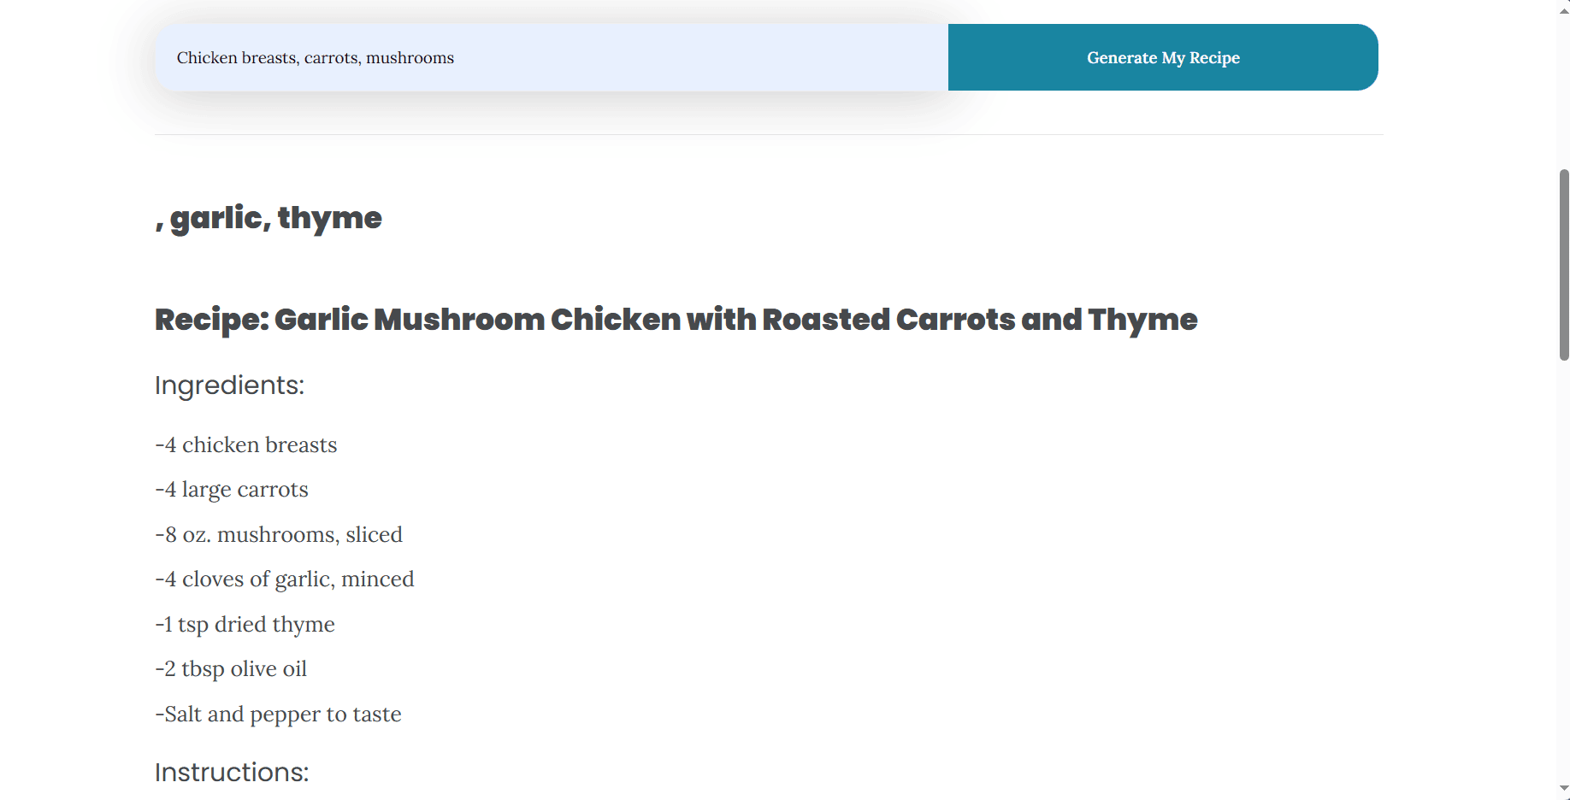Select the text 'Chicken breasts, carrots, mushrooms'
This screenshot has width=1570, height=800.
315,57
